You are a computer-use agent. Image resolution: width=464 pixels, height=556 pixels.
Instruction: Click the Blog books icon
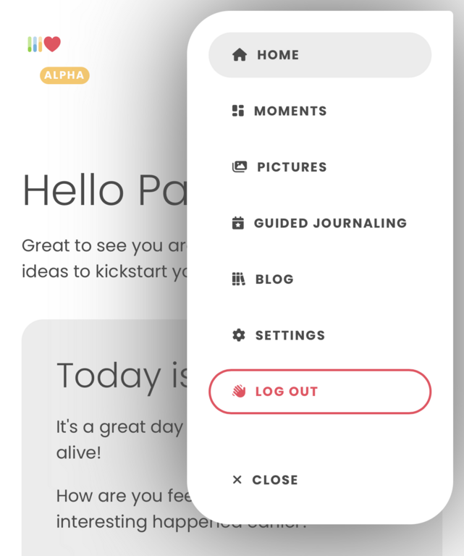pyautogui.click(x=239, y=279)
